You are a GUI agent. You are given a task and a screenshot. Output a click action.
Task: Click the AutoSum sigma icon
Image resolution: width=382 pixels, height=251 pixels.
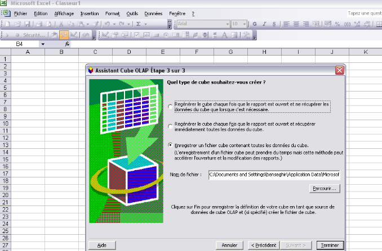click(139, 24)
